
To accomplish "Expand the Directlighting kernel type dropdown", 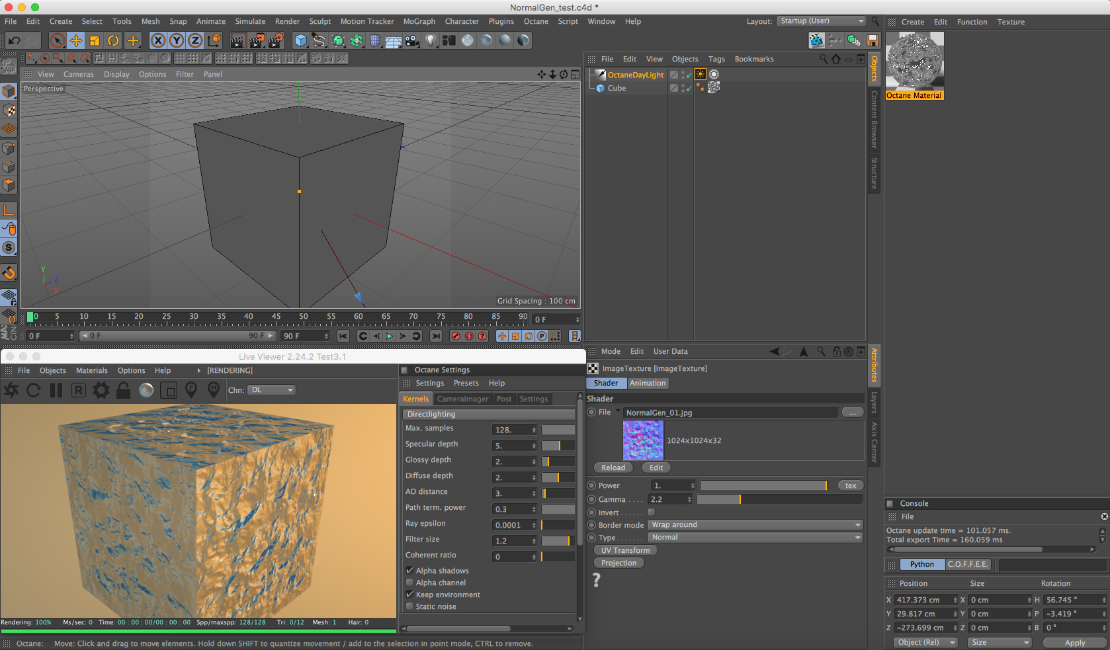I will coord(488,414).
